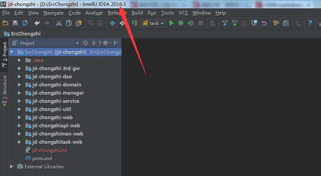Click the Open folder toolbar icon
Image resolution: width=321 pixels, height=176 pixels.
[5, 23]
